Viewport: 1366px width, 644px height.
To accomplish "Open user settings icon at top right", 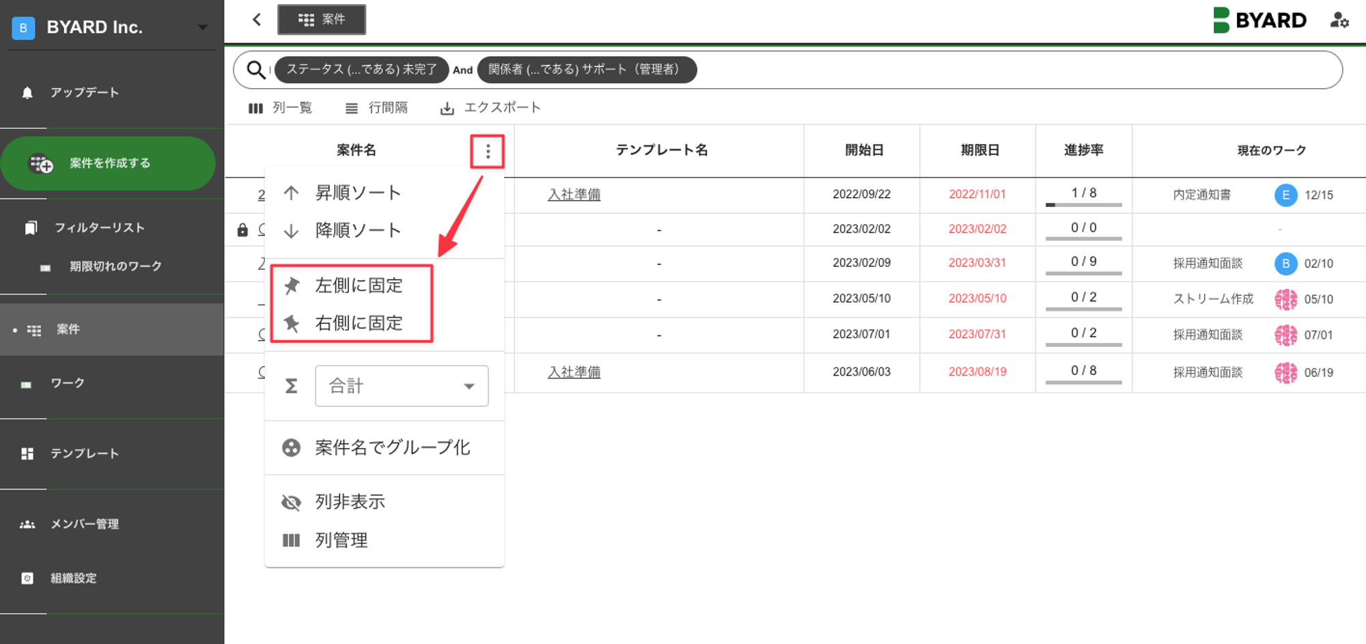I will [x=1339, y=20].
